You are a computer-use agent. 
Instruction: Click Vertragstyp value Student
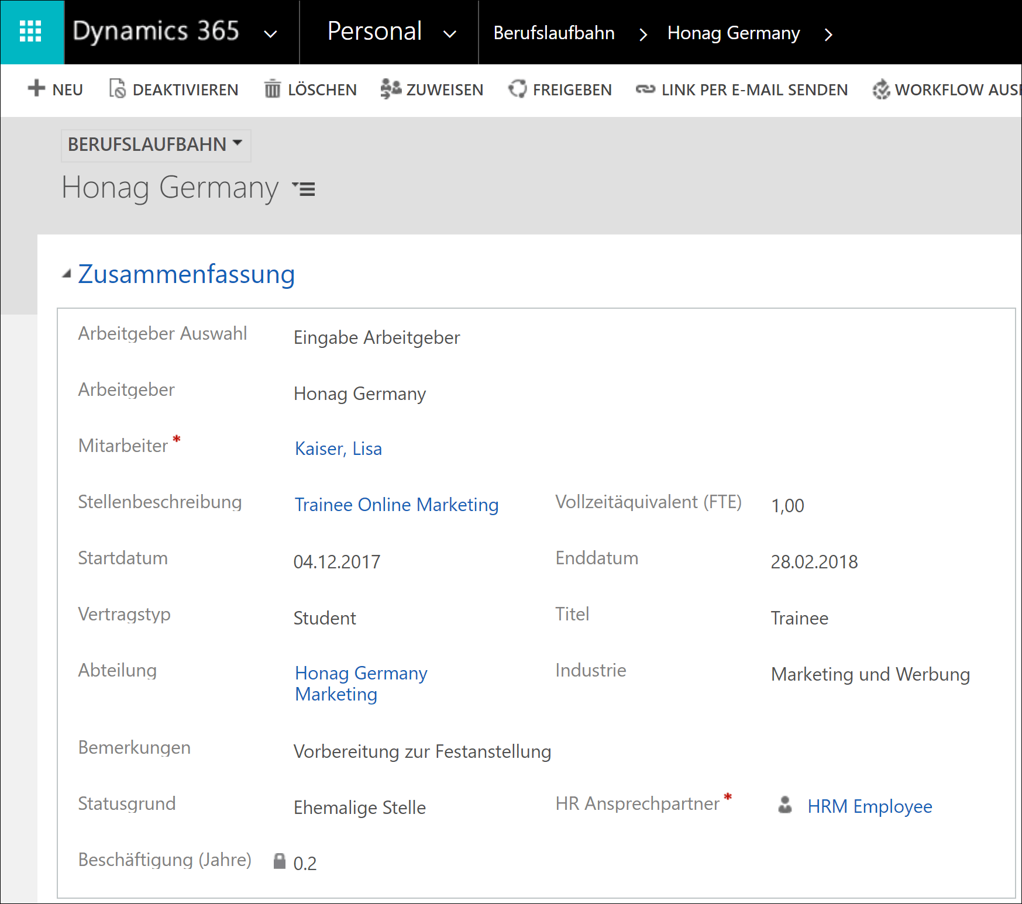coord(325,618)
